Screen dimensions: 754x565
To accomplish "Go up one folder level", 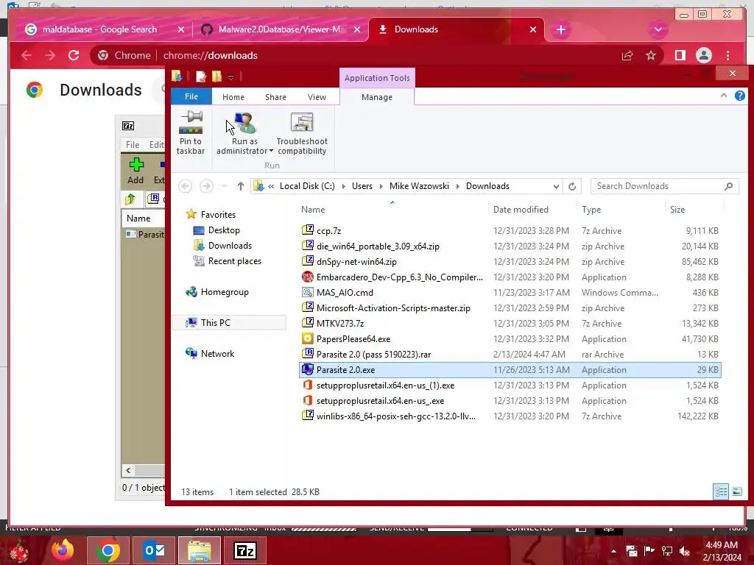I will coord(241,186).
